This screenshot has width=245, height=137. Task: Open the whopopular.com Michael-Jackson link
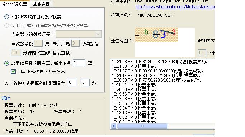coord(175,7)
